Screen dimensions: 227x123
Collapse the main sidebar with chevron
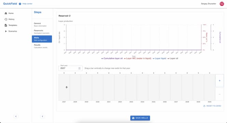[16, 117]
